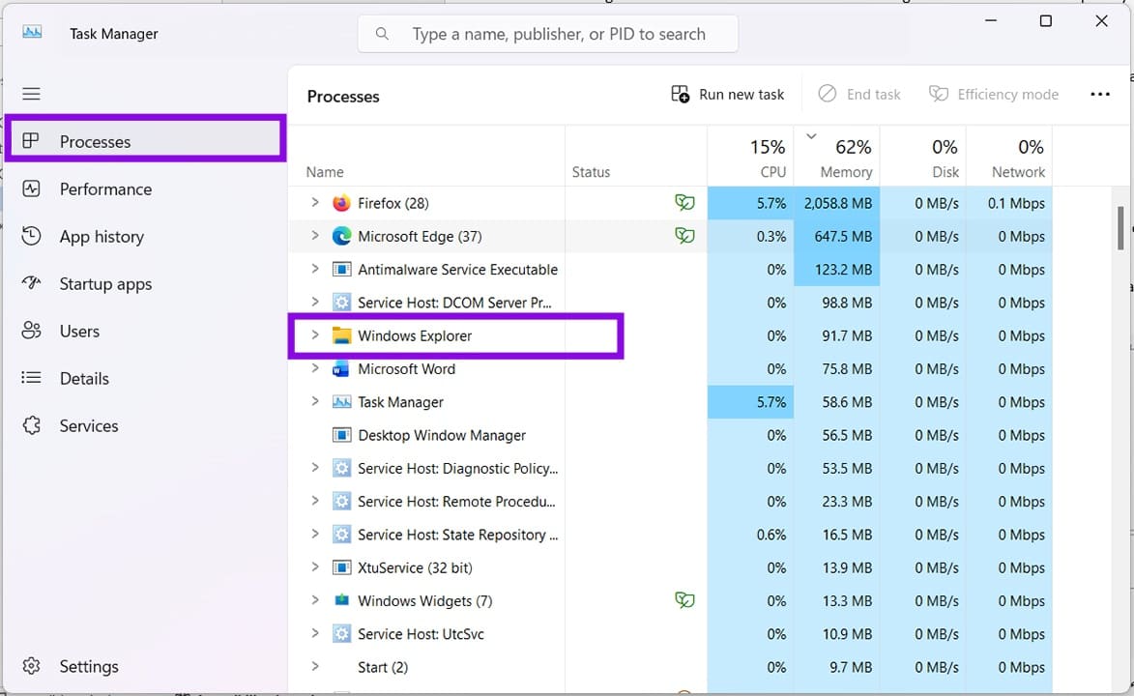The image size is (1134, 696).
Task: Expand the Windows Widgets (7) group
Action: tap(314, 599)
